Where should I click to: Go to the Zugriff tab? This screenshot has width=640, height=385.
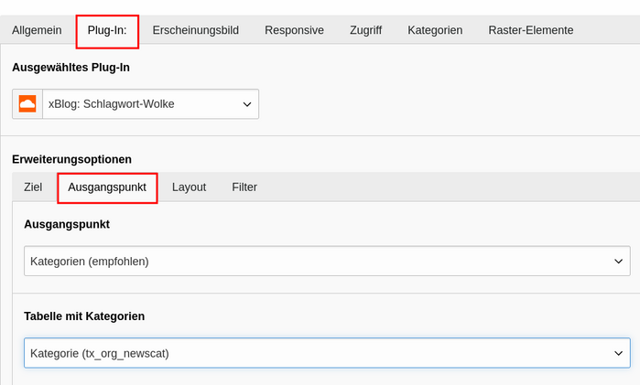[365, 30]
